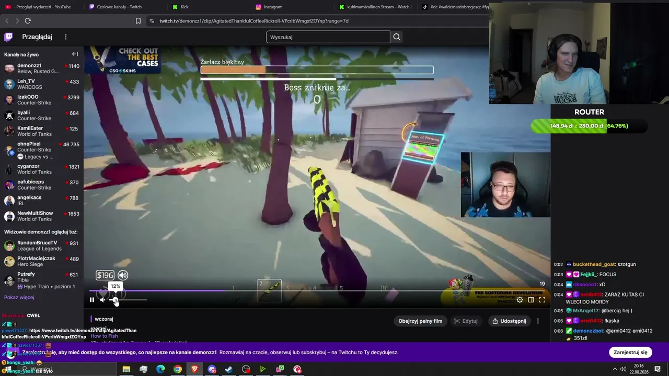This screenshot has height=376, width=669.
Task: Open ohnePixel channel in the sidebar
Action: [x=42, y=150]
